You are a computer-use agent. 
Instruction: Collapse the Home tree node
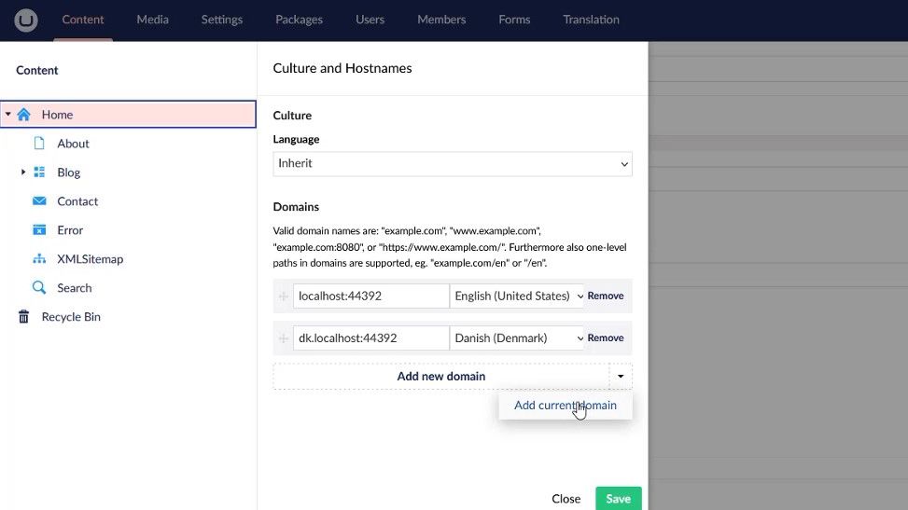[x=8, y=114]
